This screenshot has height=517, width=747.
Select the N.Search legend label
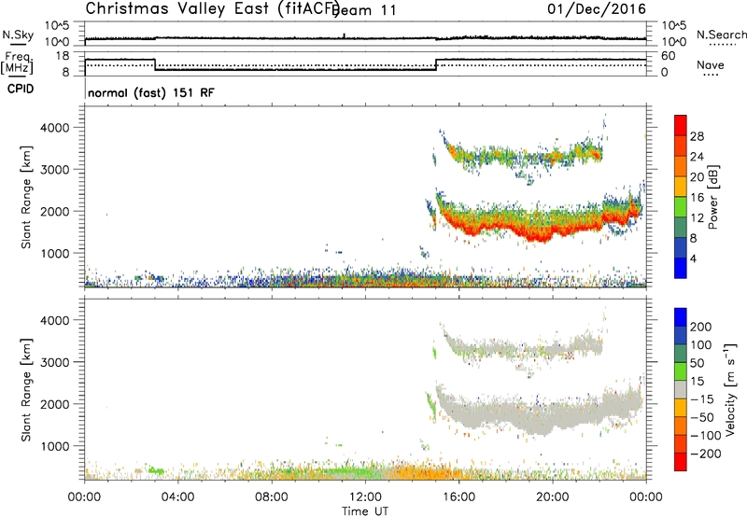(x=722, y=35)
